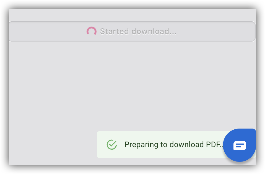Click the word Started in the disabled button
Image resolution: width=265 pixels, height=174 pixels.
pos(114,31)
